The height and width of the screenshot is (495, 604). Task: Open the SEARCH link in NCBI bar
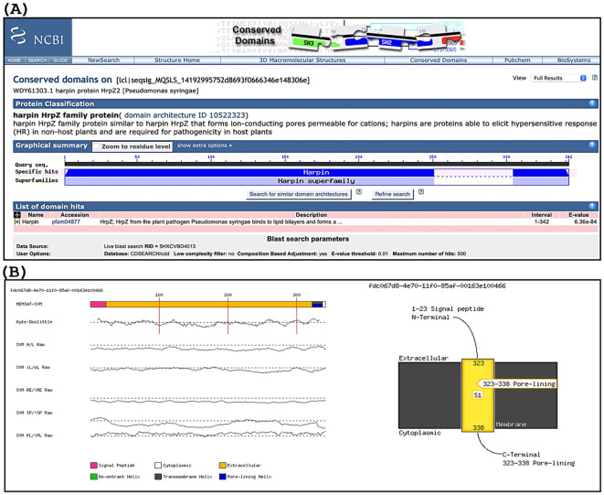37,60
